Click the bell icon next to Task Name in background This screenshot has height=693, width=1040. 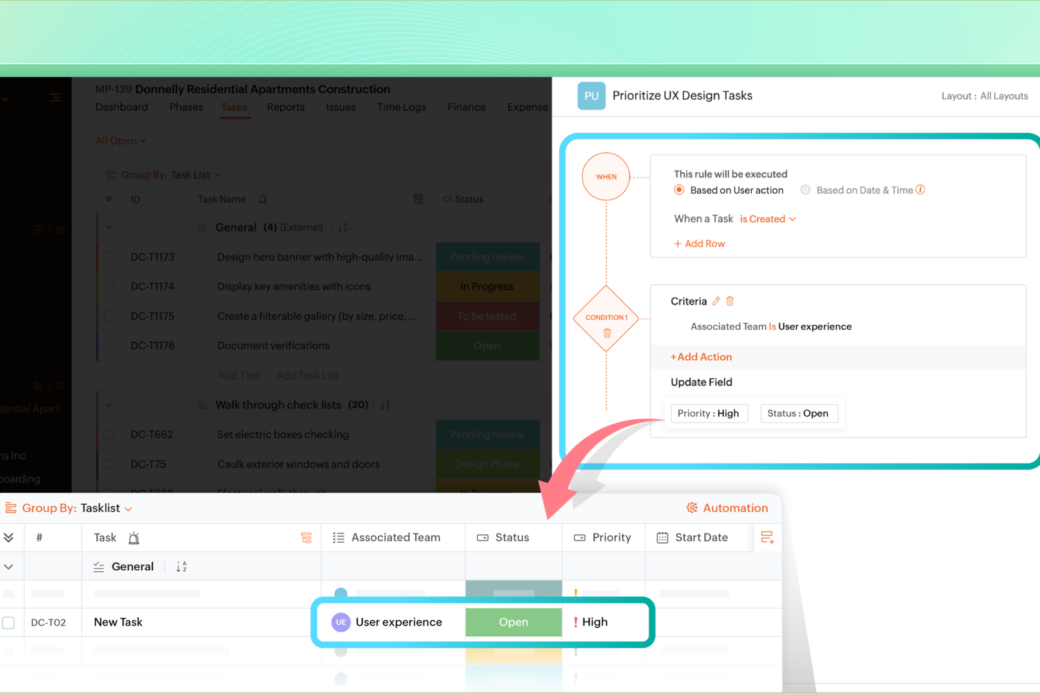pyautogui.click(x=263, y=199)
